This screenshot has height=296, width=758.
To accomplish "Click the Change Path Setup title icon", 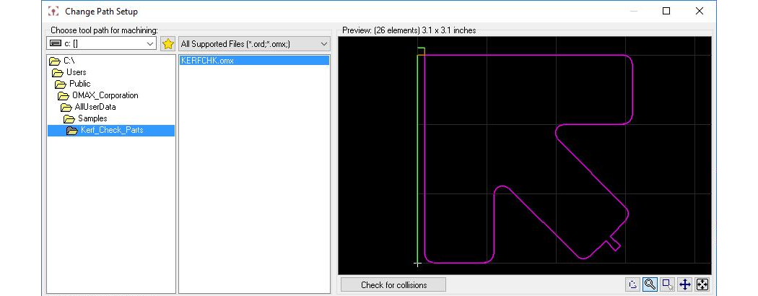I will [53, 12].
